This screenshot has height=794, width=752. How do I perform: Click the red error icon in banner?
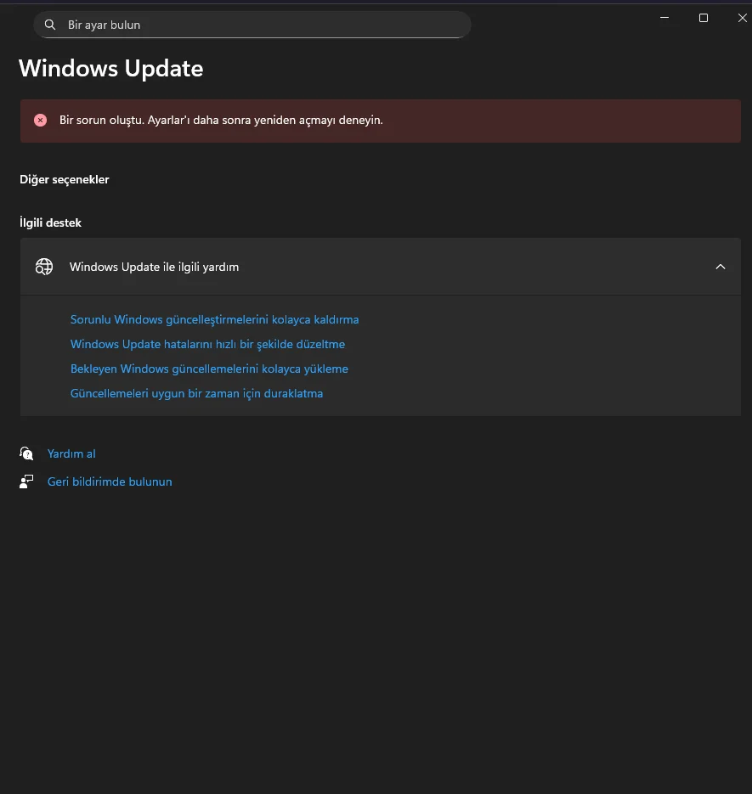pyautogui.click(x=41, y=120)
